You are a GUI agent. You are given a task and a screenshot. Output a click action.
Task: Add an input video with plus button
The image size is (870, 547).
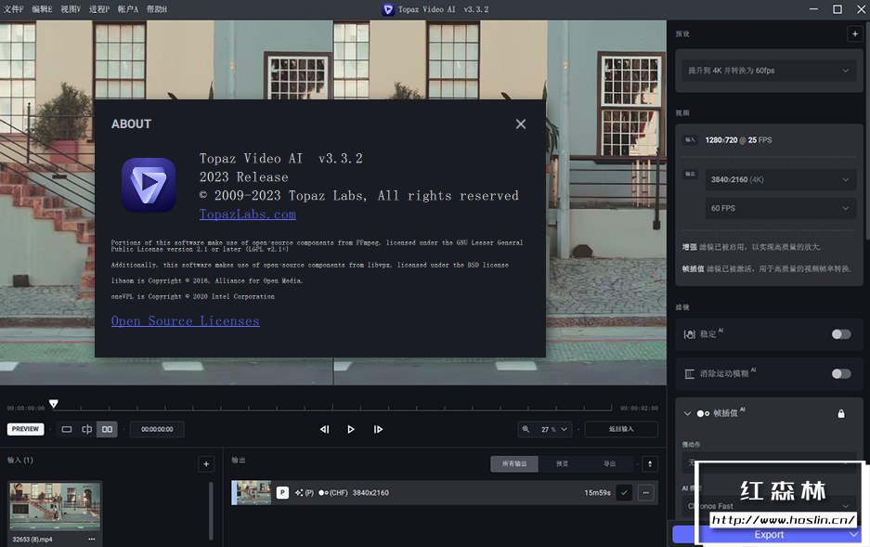coord(206,464)
